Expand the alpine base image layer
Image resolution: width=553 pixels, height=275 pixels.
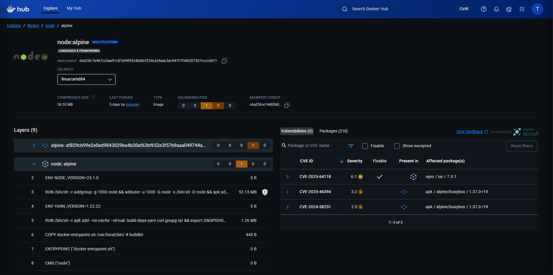[34, 146]
